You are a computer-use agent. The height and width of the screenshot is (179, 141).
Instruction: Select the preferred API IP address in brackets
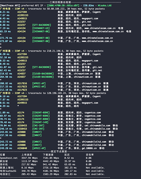63,5
